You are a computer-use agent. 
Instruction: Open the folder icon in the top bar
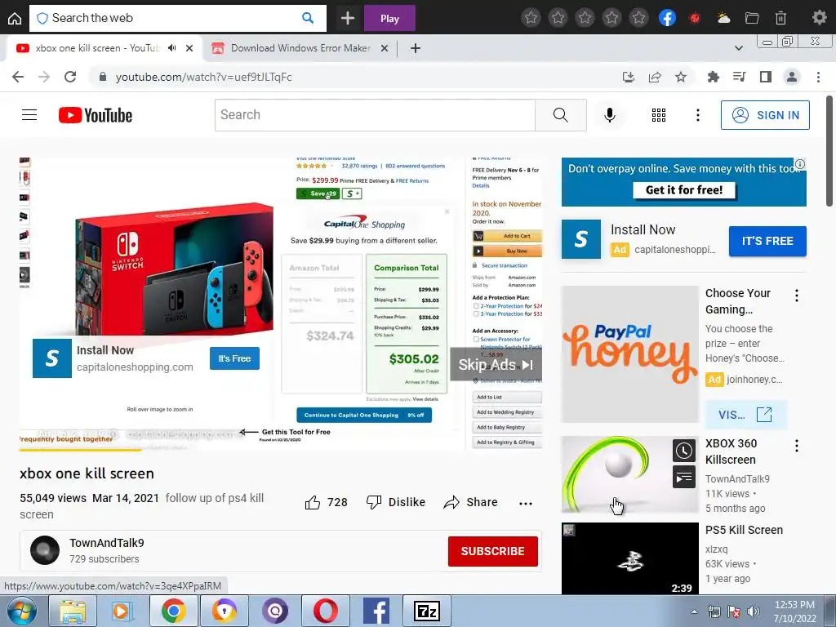[x=752, y=18]
